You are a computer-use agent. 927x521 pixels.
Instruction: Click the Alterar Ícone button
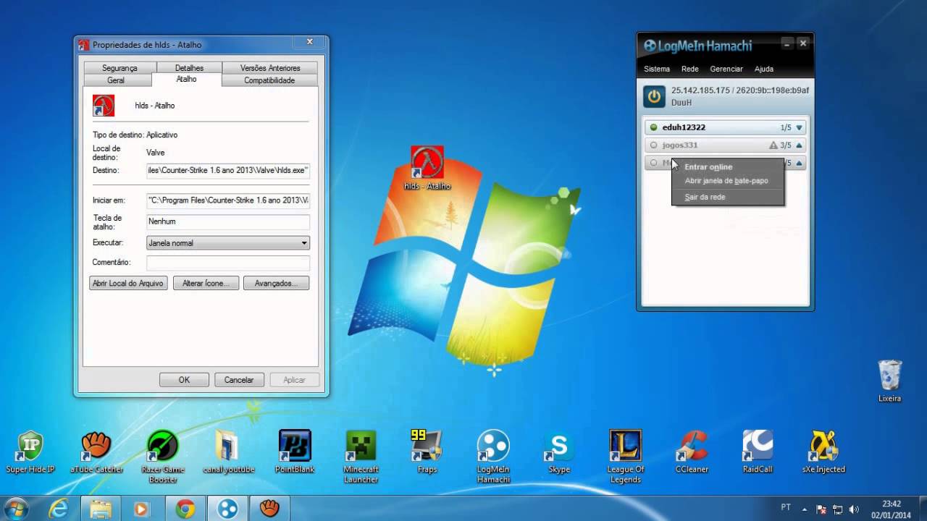206,283
